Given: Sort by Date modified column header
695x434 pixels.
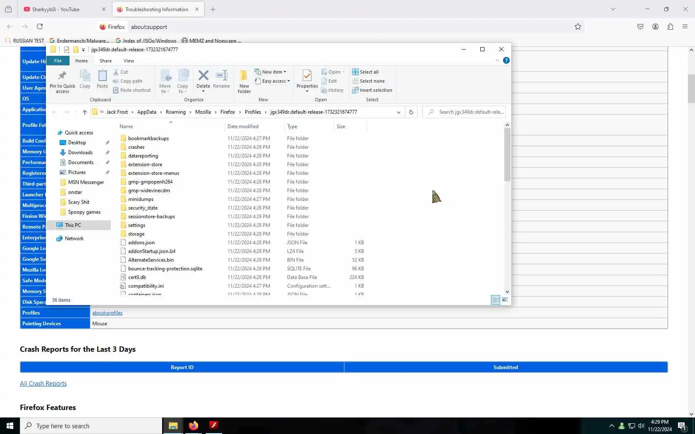Looking at the screenshot, I should 243,126.
